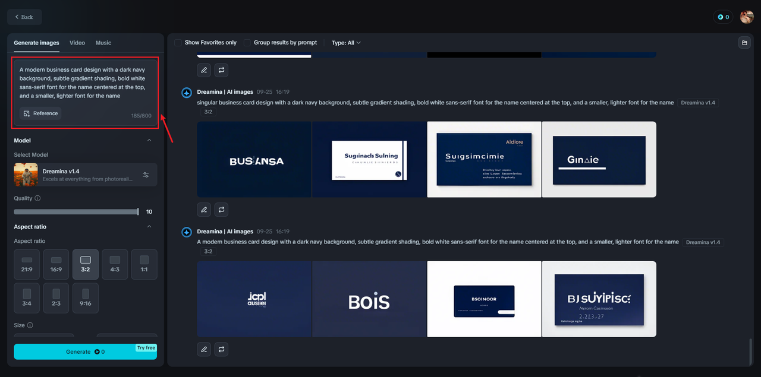Open model settings sliders icon
Image resolution: width=761 pixels, height=377 pixels.
click(x=146, y=175)
